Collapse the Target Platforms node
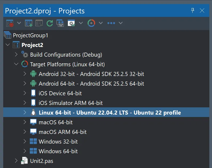 click(16, 64)
